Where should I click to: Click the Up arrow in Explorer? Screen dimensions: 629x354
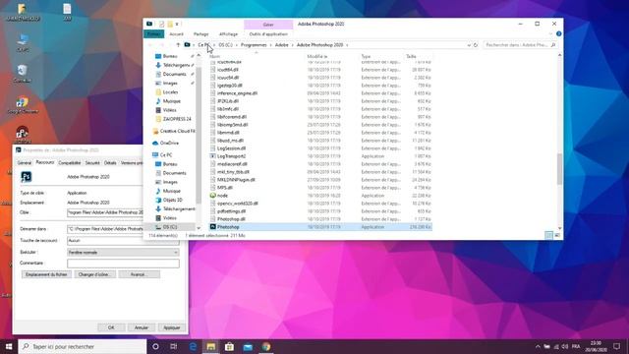click(178, 45)
